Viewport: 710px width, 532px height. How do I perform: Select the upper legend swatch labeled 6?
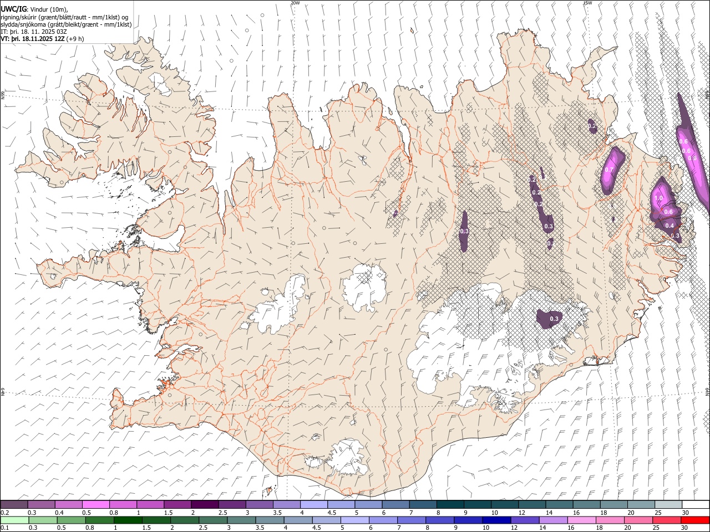(x=395, y=505)
